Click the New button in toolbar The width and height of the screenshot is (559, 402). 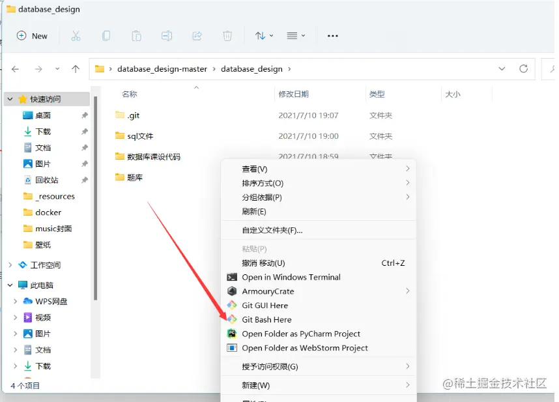pos(32,36)
